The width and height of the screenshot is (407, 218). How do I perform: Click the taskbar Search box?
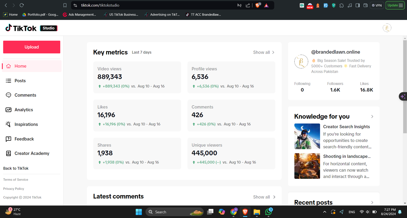175,212
